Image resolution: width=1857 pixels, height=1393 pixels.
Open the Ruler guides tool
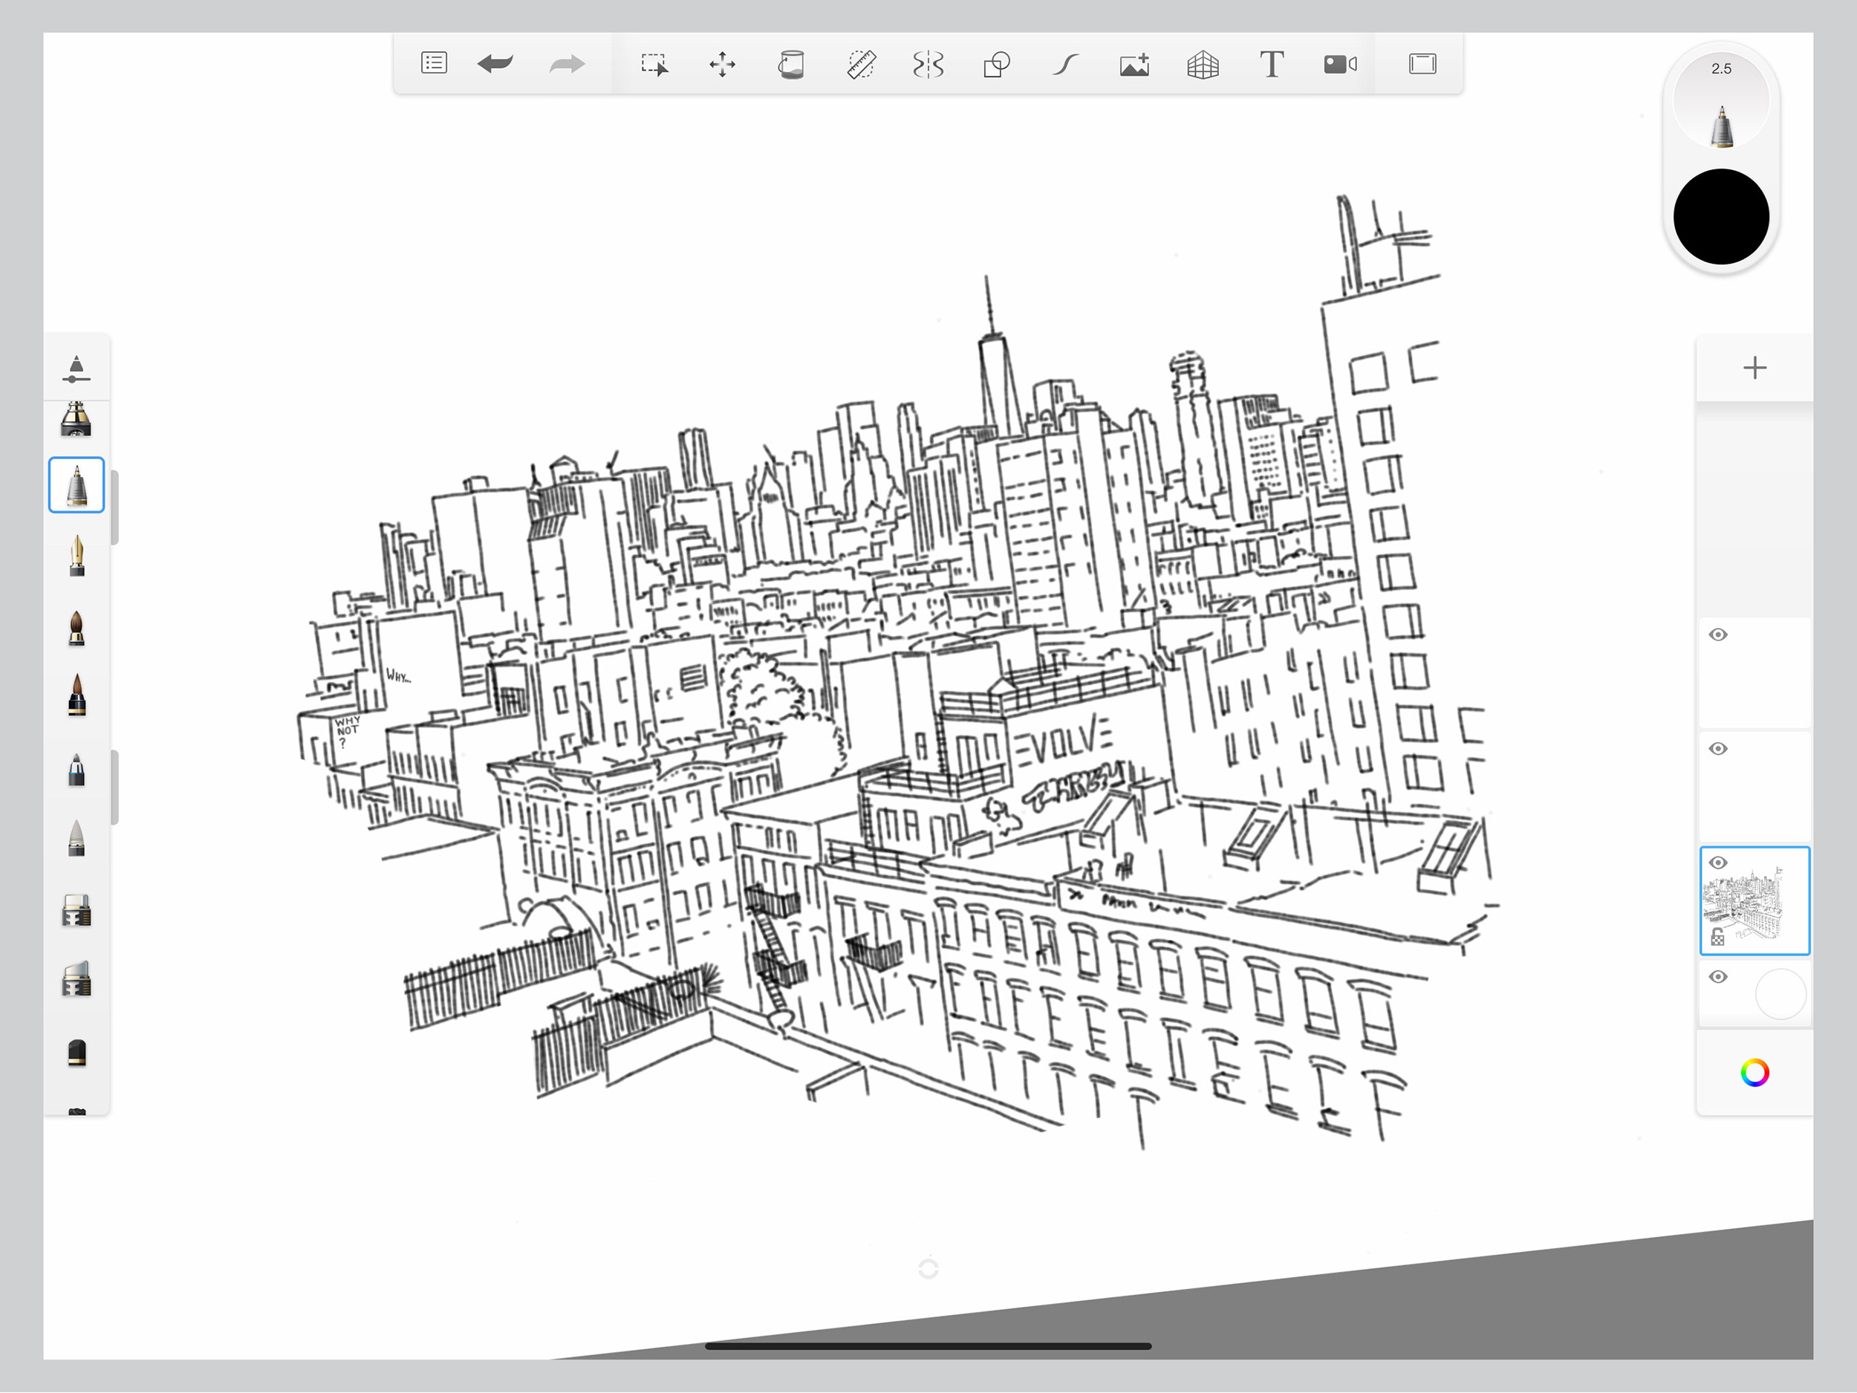click(x=862, y=65)
